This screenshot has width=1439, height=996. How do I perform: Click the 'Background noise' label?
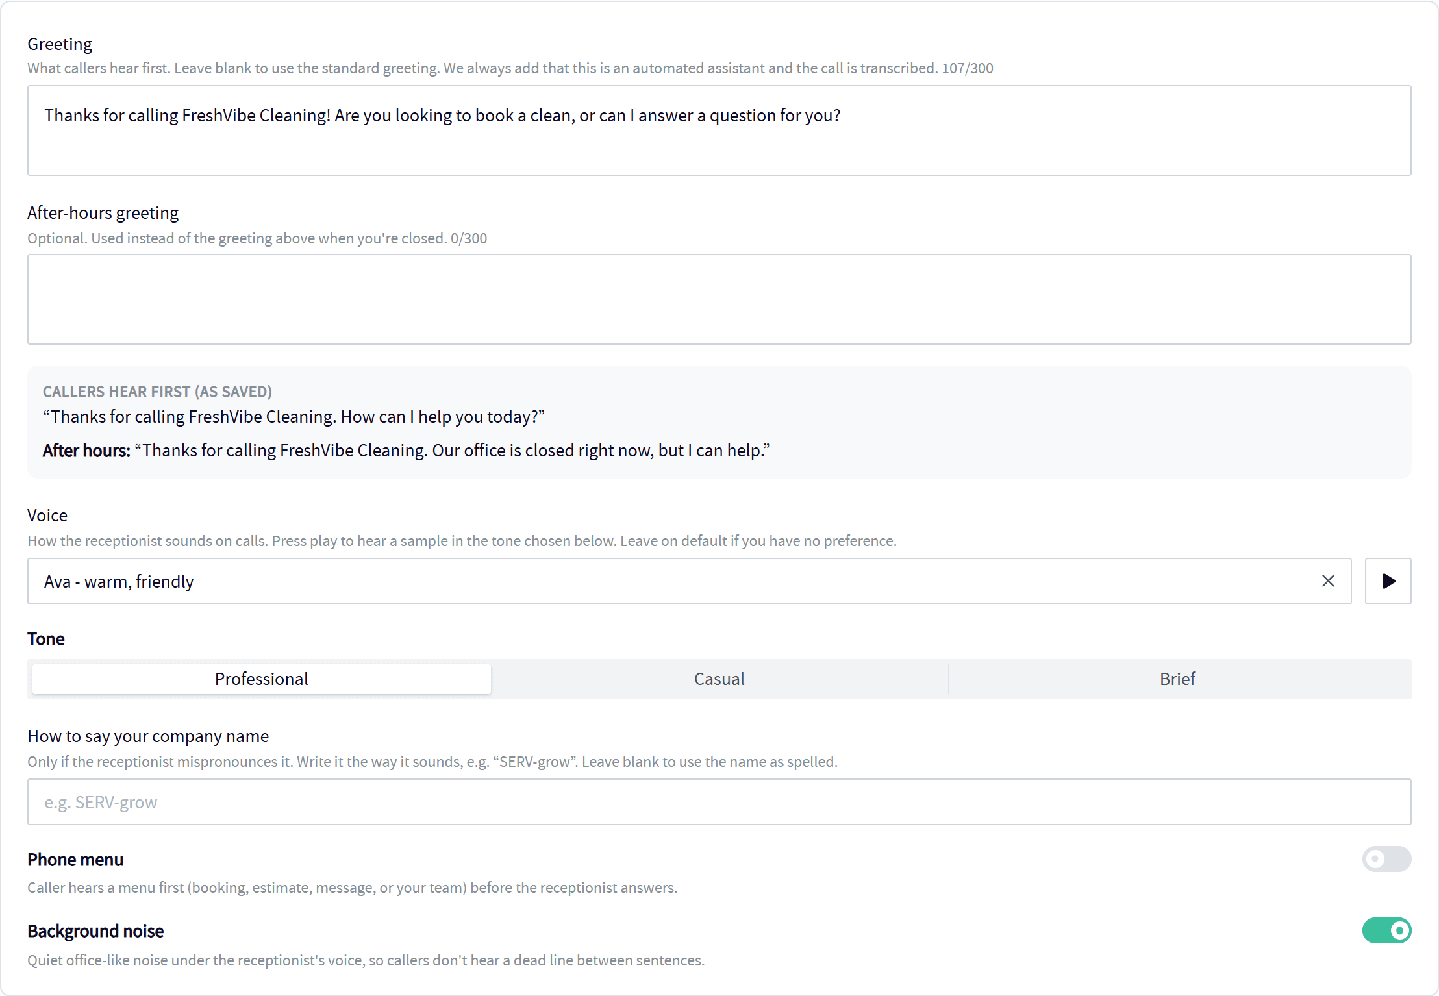[x=95, y=931]
